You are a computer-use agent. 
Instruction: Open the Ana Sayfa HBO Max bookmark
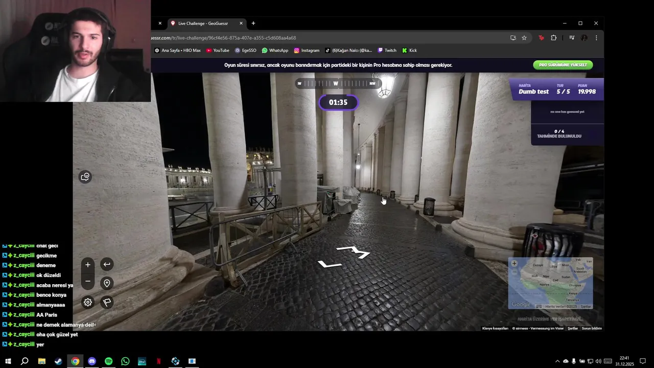tap(177, 51)
